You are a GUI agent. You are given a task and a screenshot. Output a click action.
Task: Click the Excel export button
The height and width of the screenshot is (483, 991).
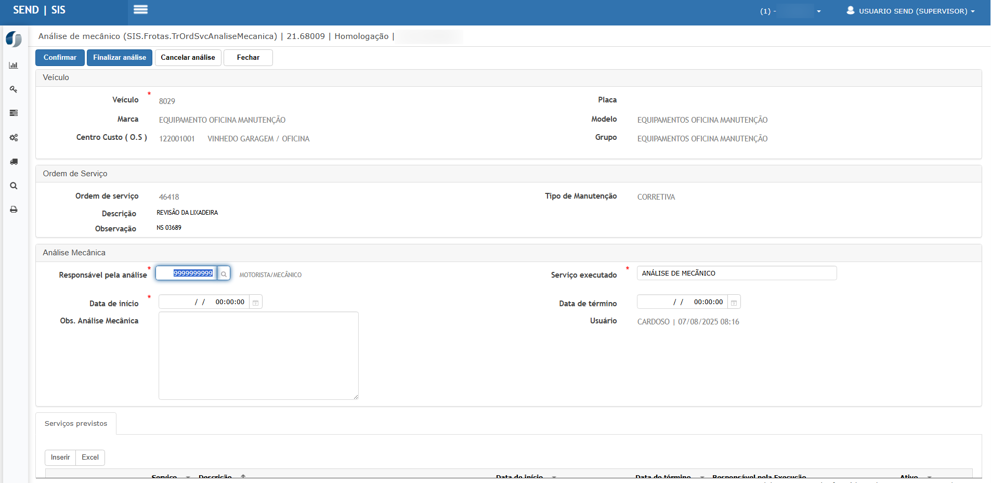click(x=90, y=458)
